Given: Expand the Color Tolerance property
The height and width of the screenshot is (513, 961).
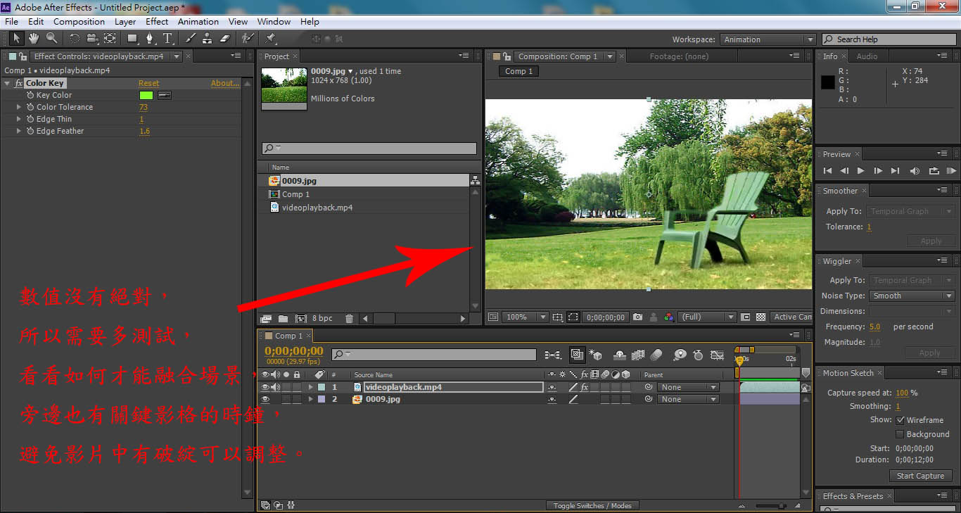Looking at the screenshot, I should (19, 107).
